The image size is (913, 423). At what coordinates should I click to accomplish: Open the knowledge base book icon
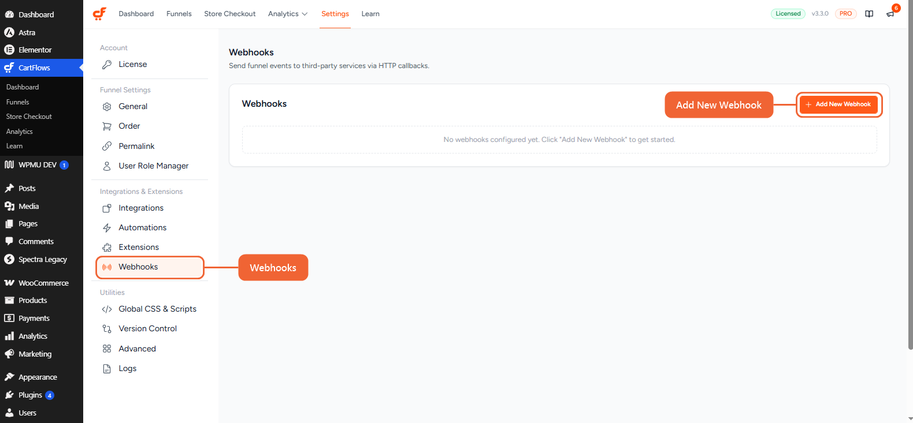point(869,14)
